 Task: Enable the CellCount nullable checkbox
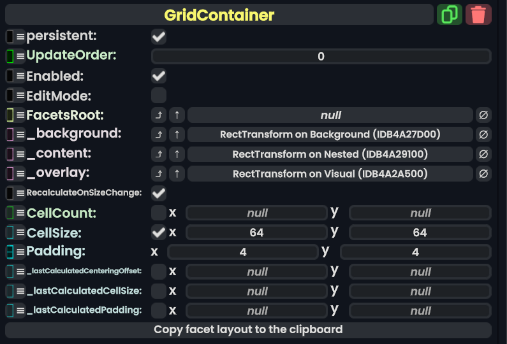(159, 213)
